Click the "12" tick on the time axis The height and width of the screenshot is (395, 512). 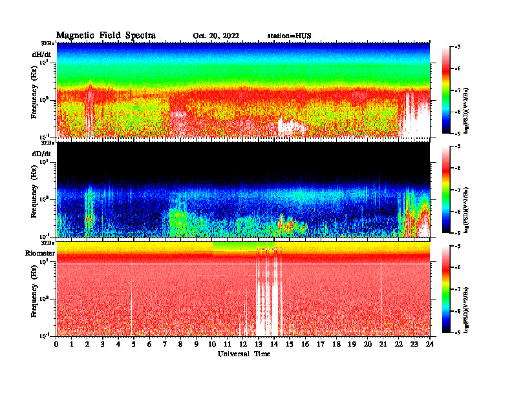(243, 344)
